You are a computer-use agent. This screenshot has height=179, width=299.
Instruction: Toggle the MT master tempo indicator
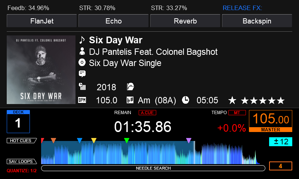click(237, 113)
